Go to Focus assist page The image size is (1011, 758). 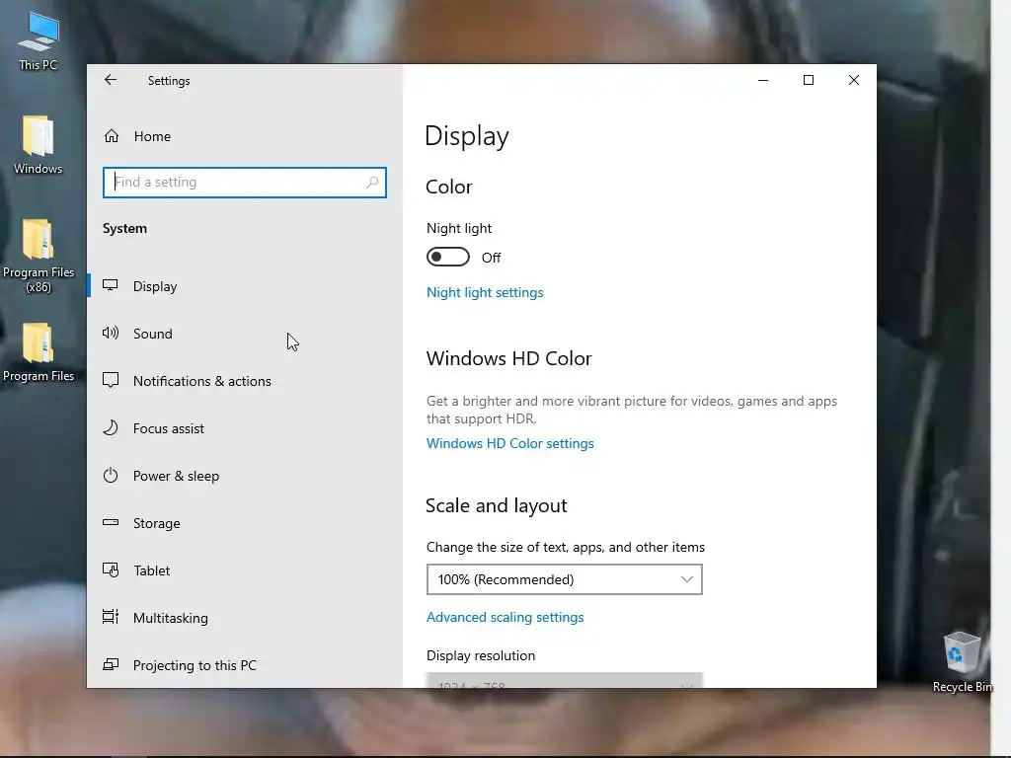245,428
